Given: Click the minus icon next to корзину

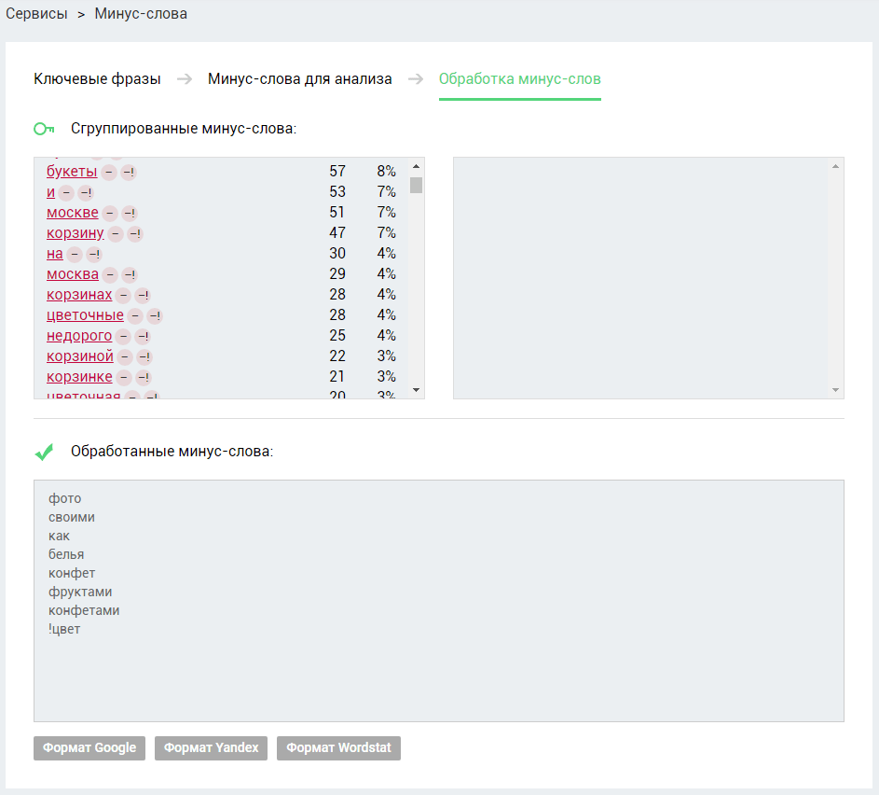Looking at the screenshot, I should pyautogui.click(x=116, y=234).
